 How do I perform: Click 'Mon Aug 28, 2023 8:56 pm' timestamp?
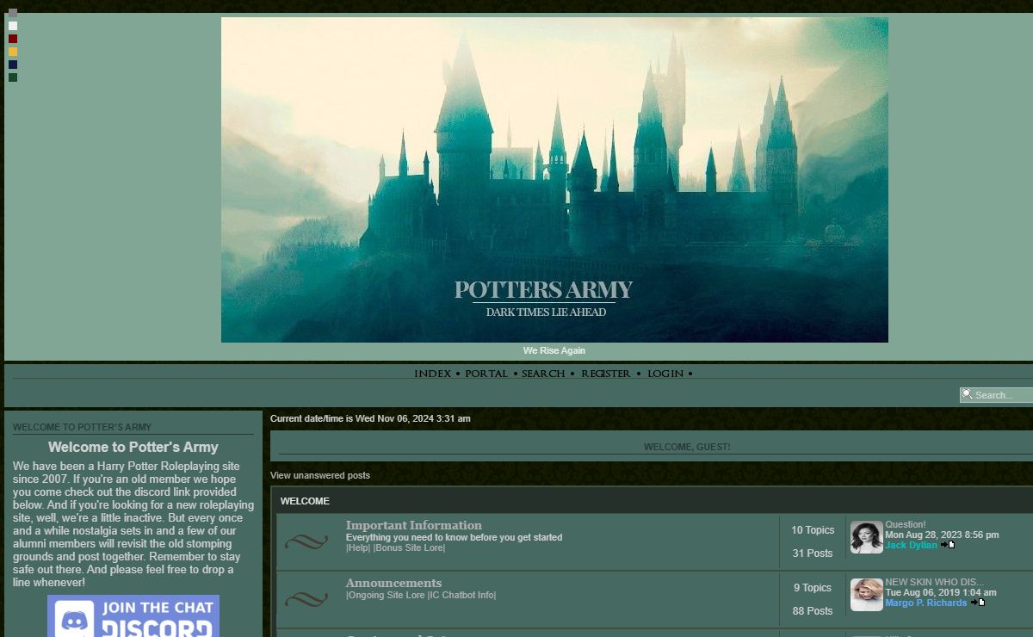point(942,535)
